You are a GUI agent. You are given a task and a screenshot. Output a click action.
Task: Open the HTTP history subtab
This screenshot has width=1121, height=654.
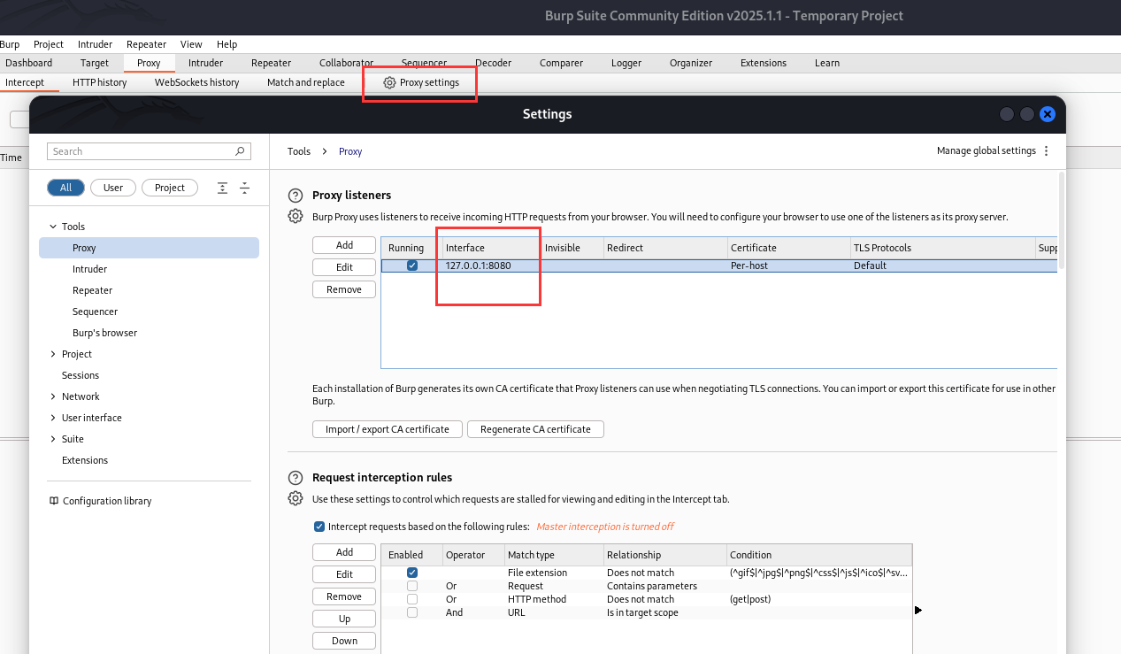pyautogui.click(x=99, y=82)
